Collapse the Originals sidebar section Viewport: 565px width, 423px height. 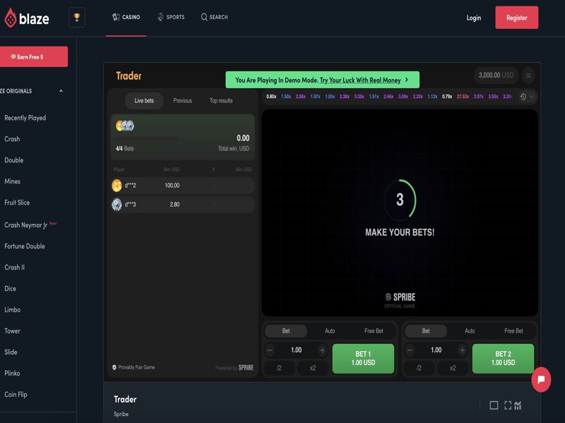click(61, 91)
